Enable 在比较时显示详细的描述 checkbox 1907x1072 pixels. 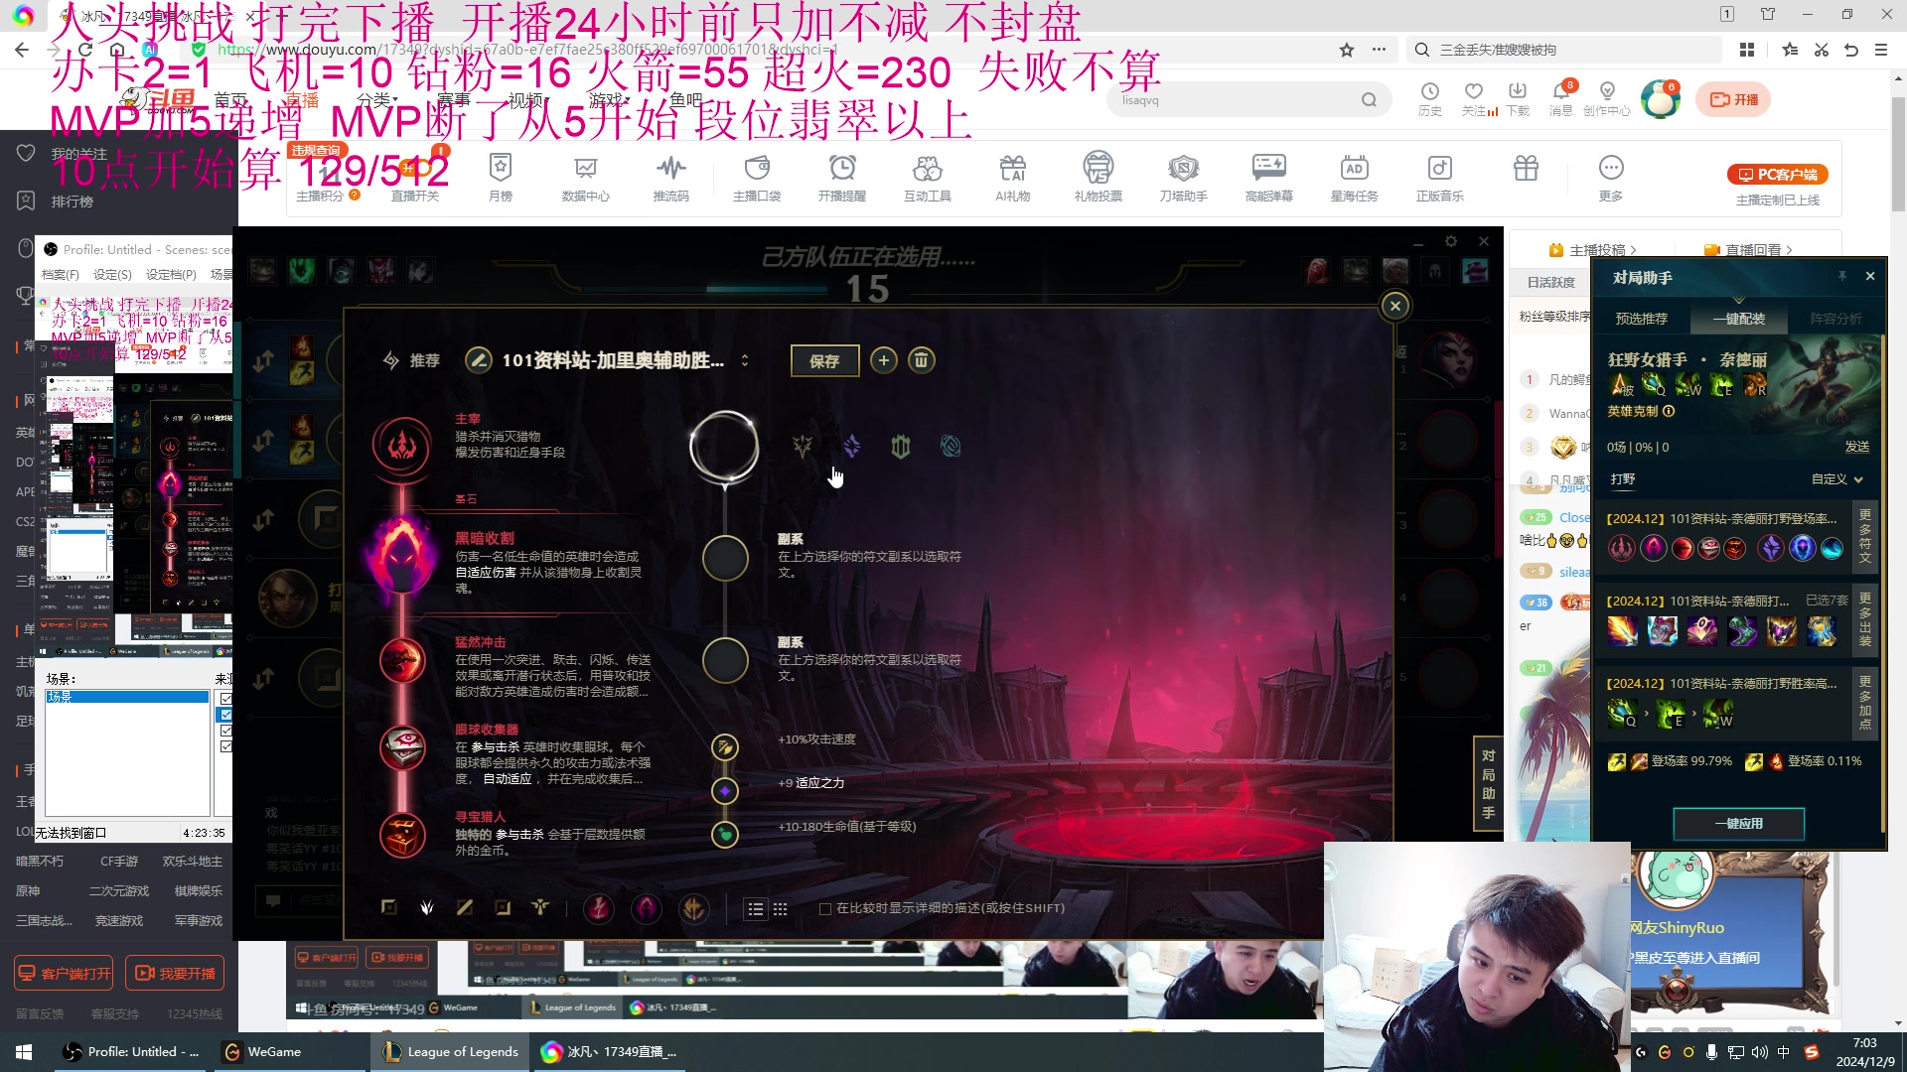[x=824, y=908]
